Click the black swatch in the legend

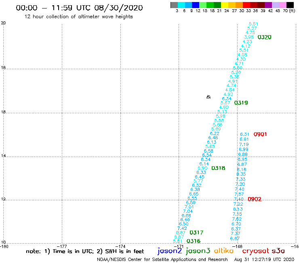pyautogui.click(x=290, y=5)
